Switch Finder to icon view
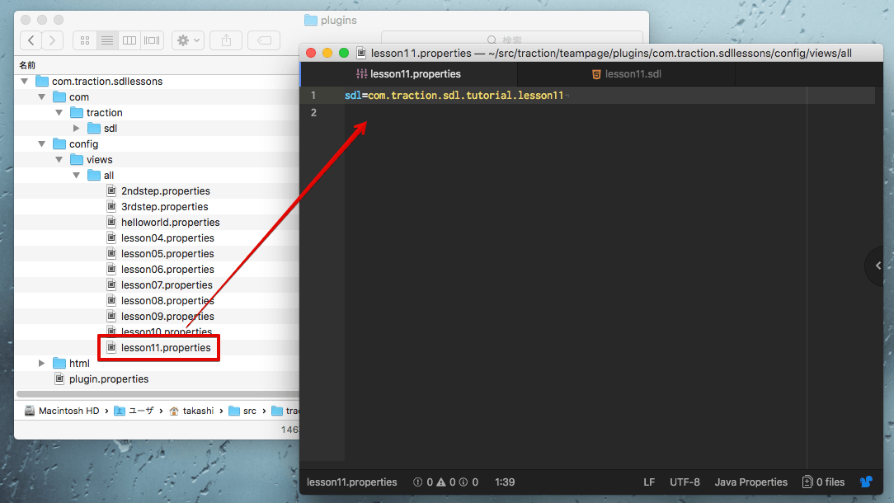The image size is (894, 503). pos(85,40)
